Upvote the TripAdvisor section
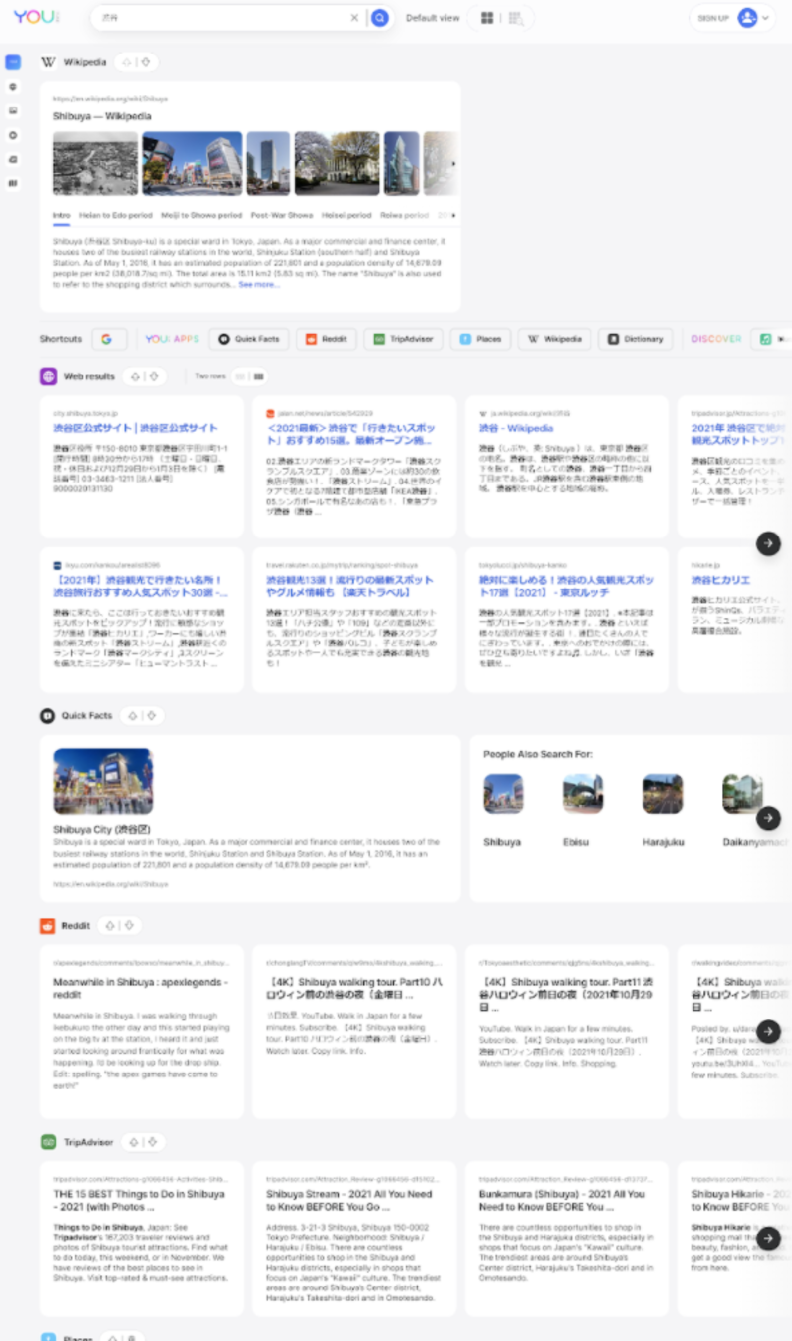 134,1142
